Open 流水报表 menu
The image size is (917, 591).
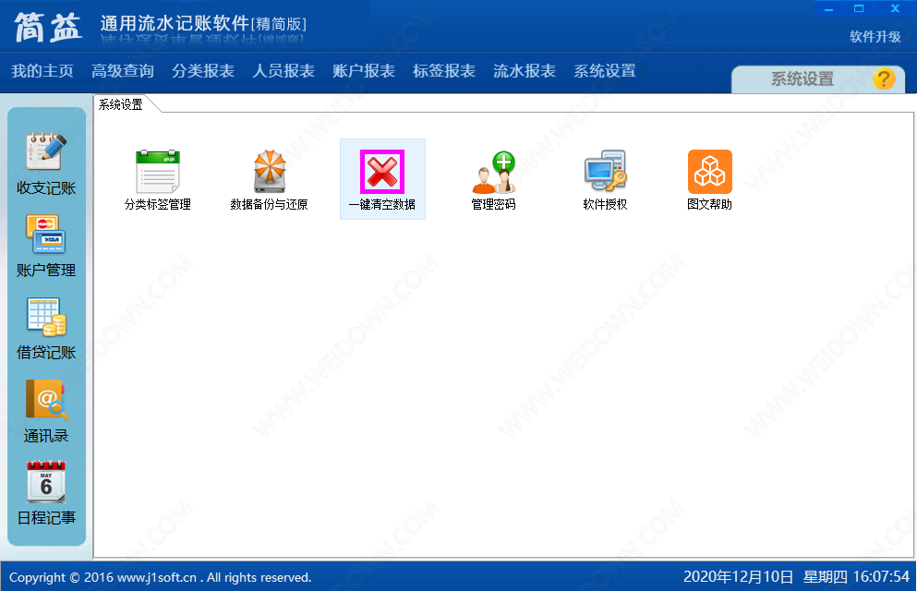pos(525,71)
